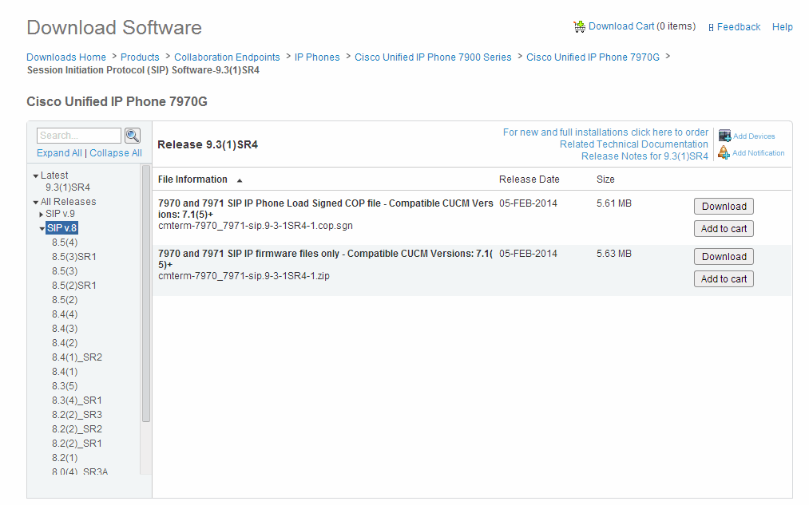The image size is (809, 505).
Task: Select release 8.4(1)_SR2
Action: coord(77,357)
